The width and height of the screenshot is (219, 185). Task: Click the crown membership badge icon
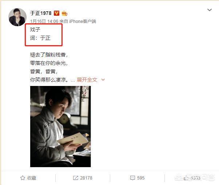(x=64, y=13)
